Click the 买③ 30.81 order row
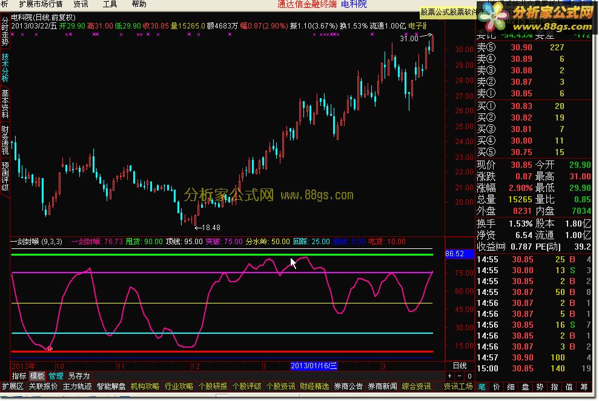Viewport: 599px width, 401px height. [x=534, y=129]
